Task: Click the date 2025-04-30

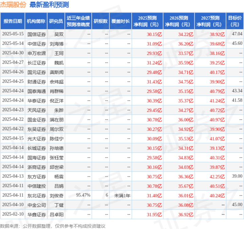Action: click(x=13, y=53)
